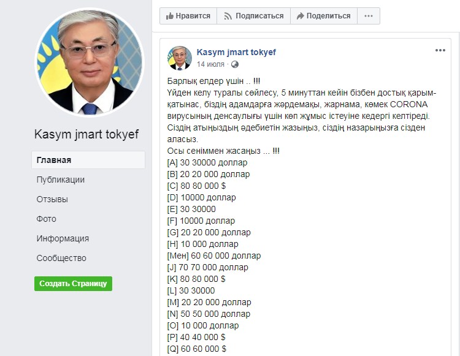Click the Поделиться share button label

click(x=328, y=16)
